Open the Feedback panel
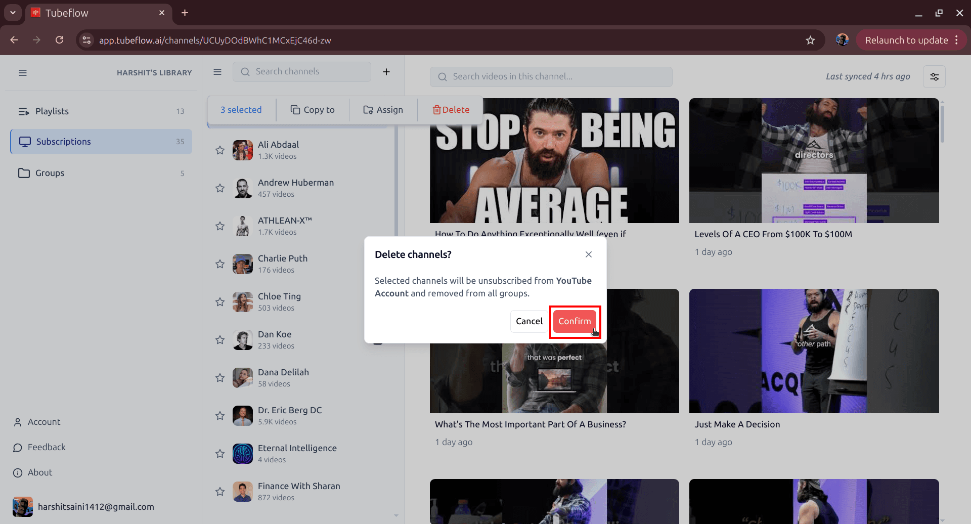 coord(47,447)
